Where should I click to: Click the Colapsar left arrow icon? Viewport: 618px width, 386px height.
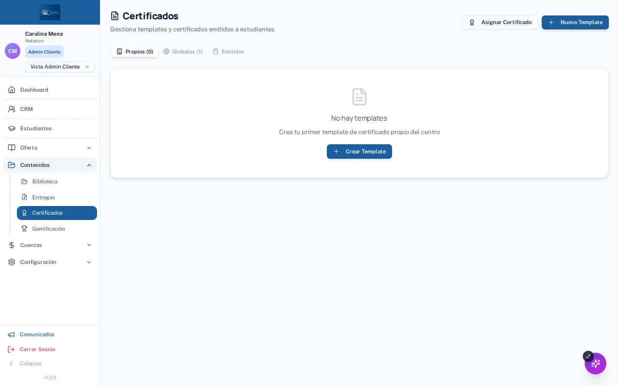tap(11, 363)
